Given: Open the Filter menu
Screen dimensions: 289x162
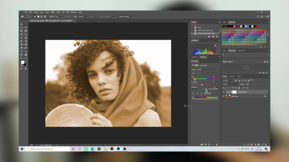Looking at the screenshot, I should (58, 12).
